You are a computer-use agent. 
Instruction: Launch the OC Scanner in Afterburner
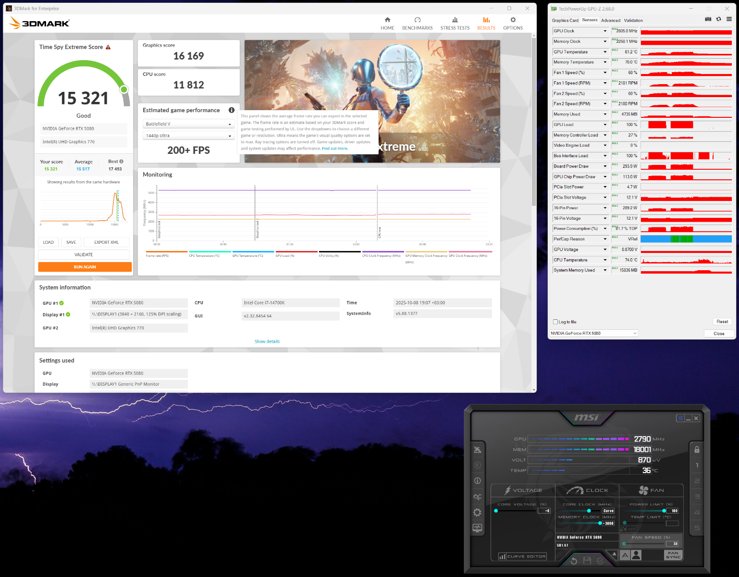point(477,497)
